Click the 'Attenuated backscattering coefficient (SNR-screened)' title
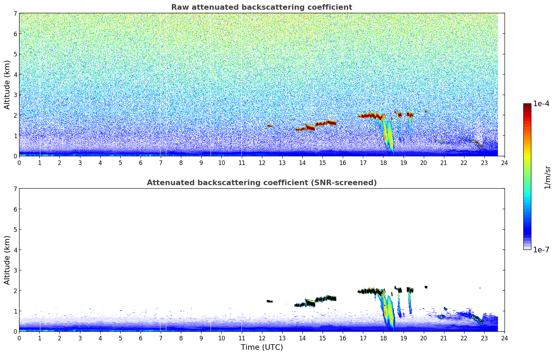The height and width of the screenshot is (355, 555). tap(261, 183)
